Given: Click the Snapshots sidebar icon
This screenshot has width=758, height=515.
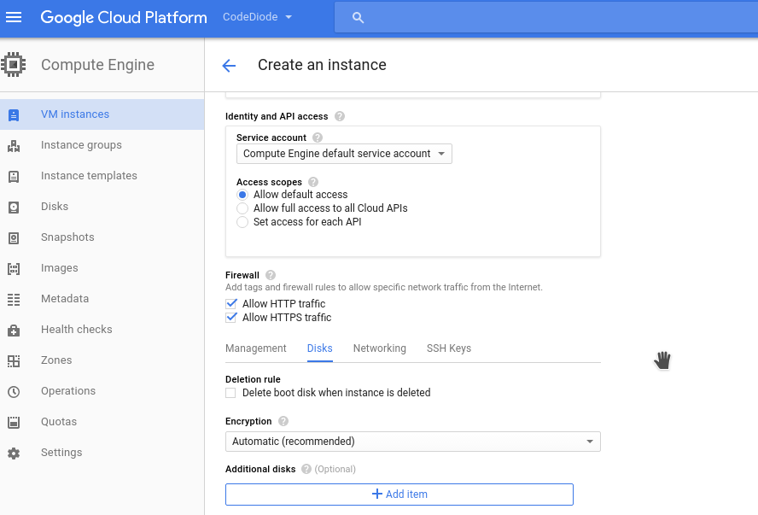Looking at the screenshot, I should 14,238.
